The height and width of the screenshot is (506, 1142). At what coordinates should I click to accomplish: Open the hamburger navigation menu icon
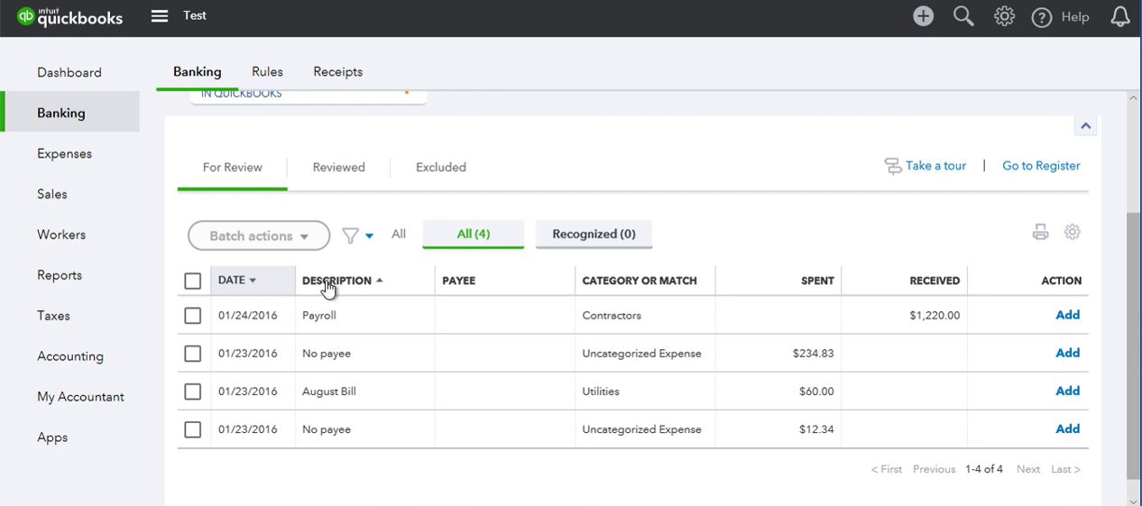click(160, 15)
